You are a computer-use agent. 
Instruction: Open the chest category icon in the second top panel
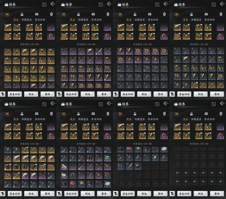point(93,14)
